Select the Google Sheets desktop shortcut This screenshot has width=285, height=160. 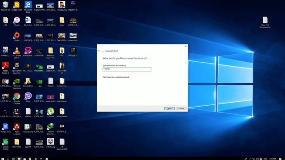[5, 144]
